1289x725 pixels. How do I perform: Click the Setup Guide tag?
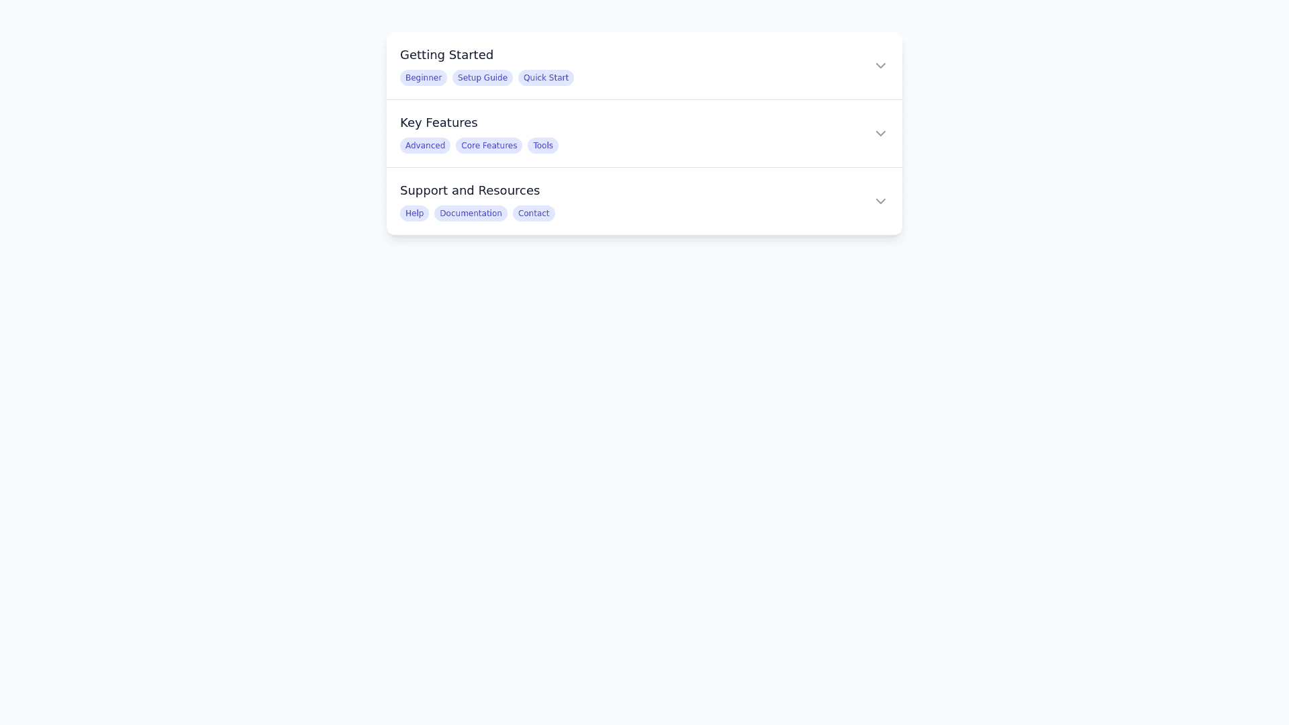[x=482, y=78]
